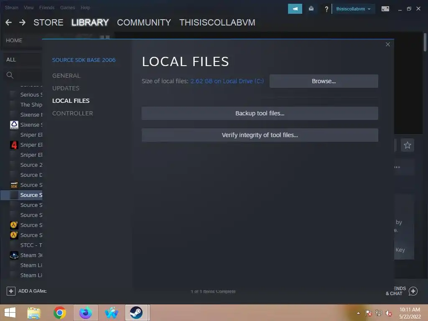428x321 pixels.
Task: Click the library search magnifier icon
Action: (x=10, y=75)
